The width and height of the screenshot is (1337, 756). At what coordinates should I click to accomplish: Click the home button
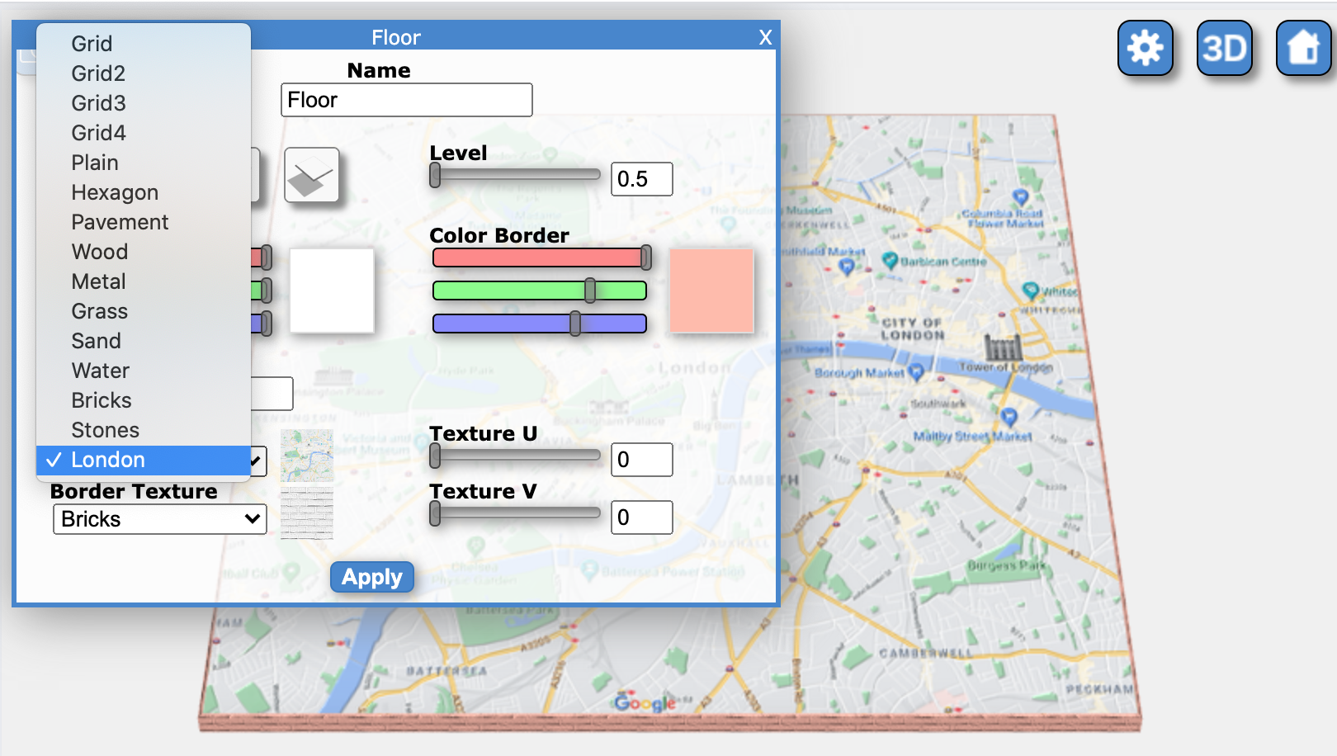pos(1303,48)
